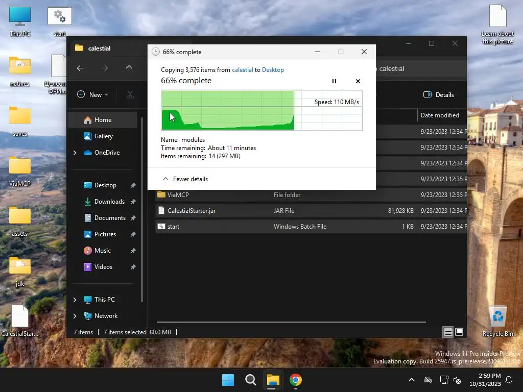Toggle the Details pane button
This screenshot has height=392, width=523.
(439, 94)
